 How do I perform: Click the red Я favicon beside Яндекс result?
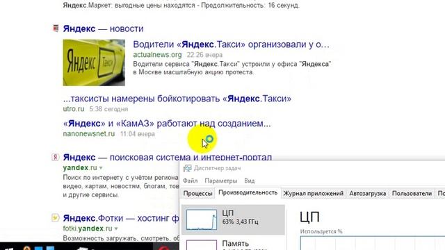[56, 157]
